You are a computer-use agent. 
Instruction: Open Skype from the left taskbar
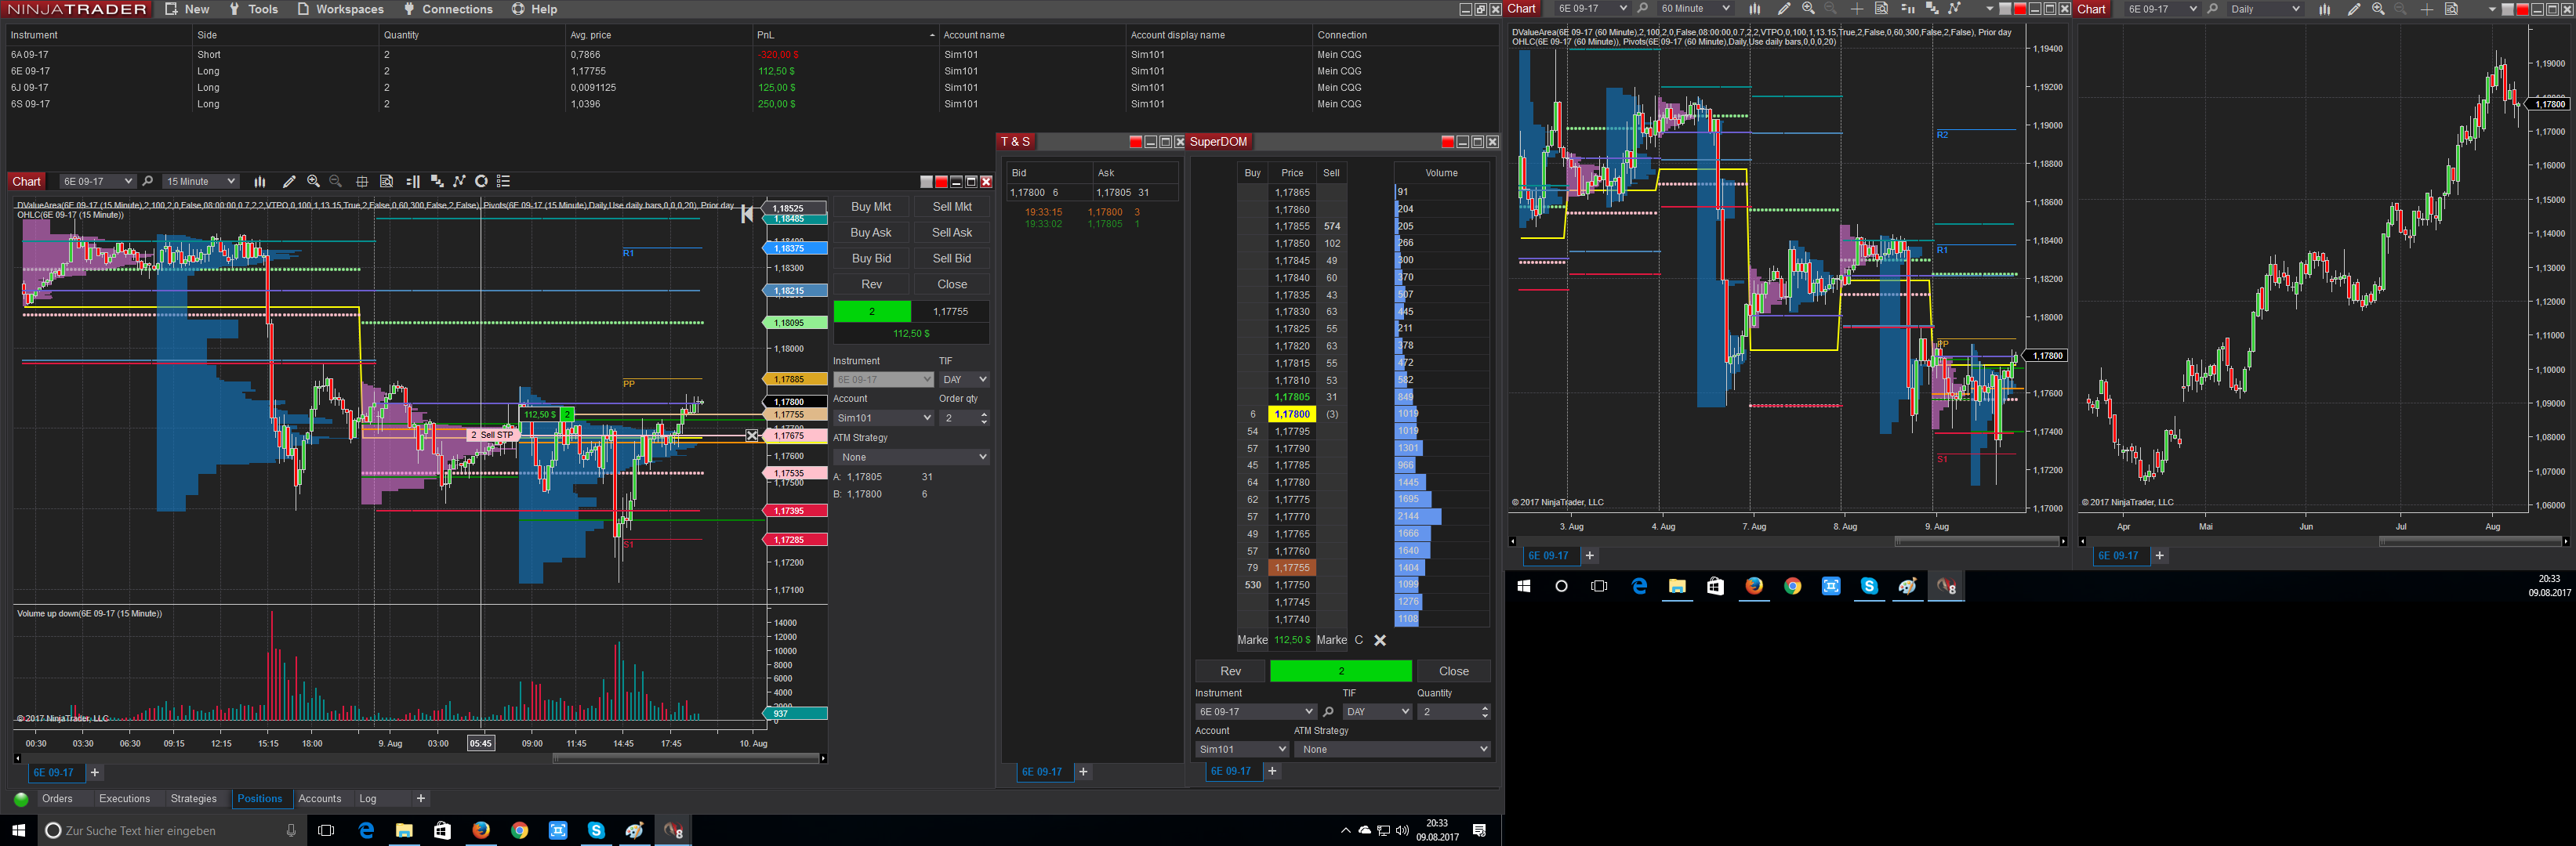pos(596,831)
